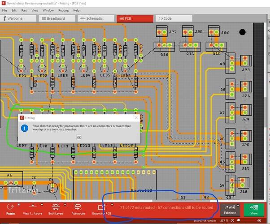Screen dimensions: 270x224
Task: Switch to the Schematic tab
Action: [96, 18]
